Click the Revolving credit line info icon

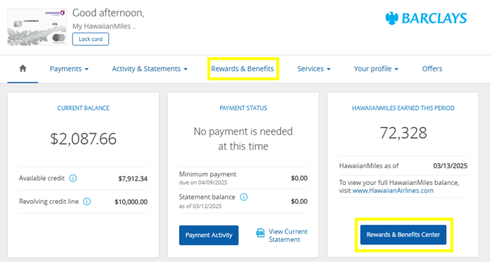click(x=87, y=202)
